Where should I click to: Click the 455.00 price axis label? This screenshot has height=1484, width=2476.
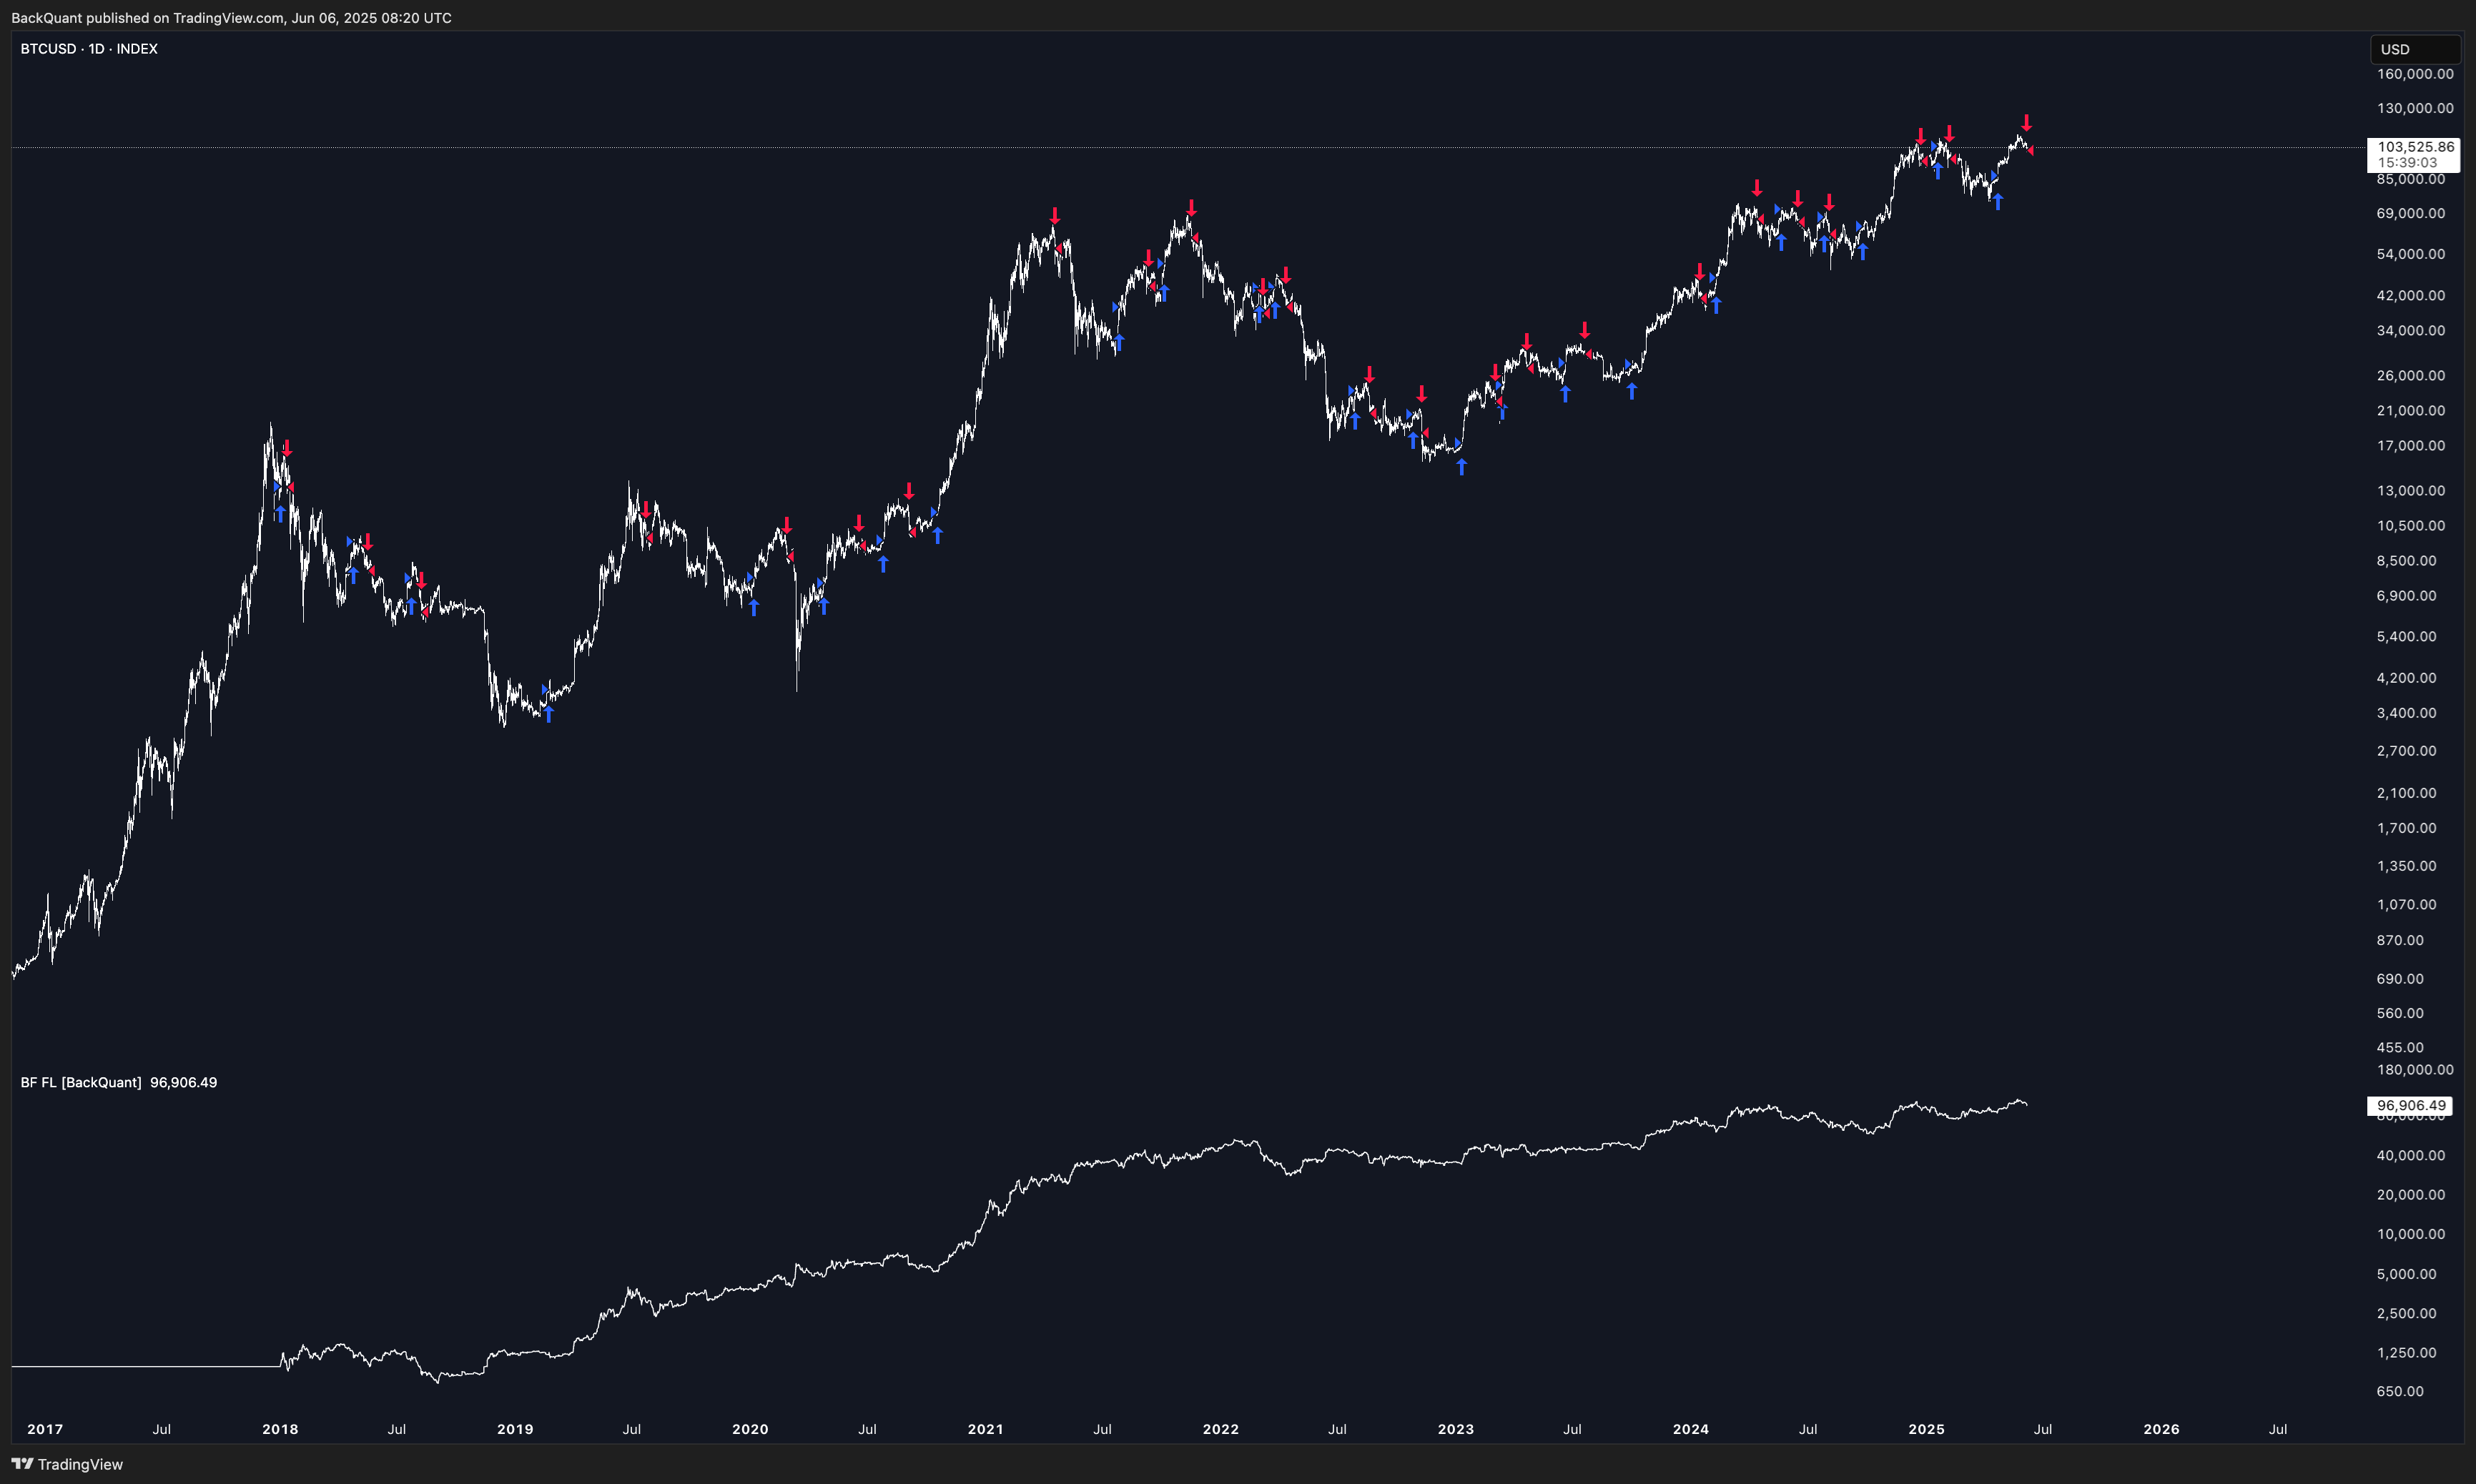tap(2400, 1047)
